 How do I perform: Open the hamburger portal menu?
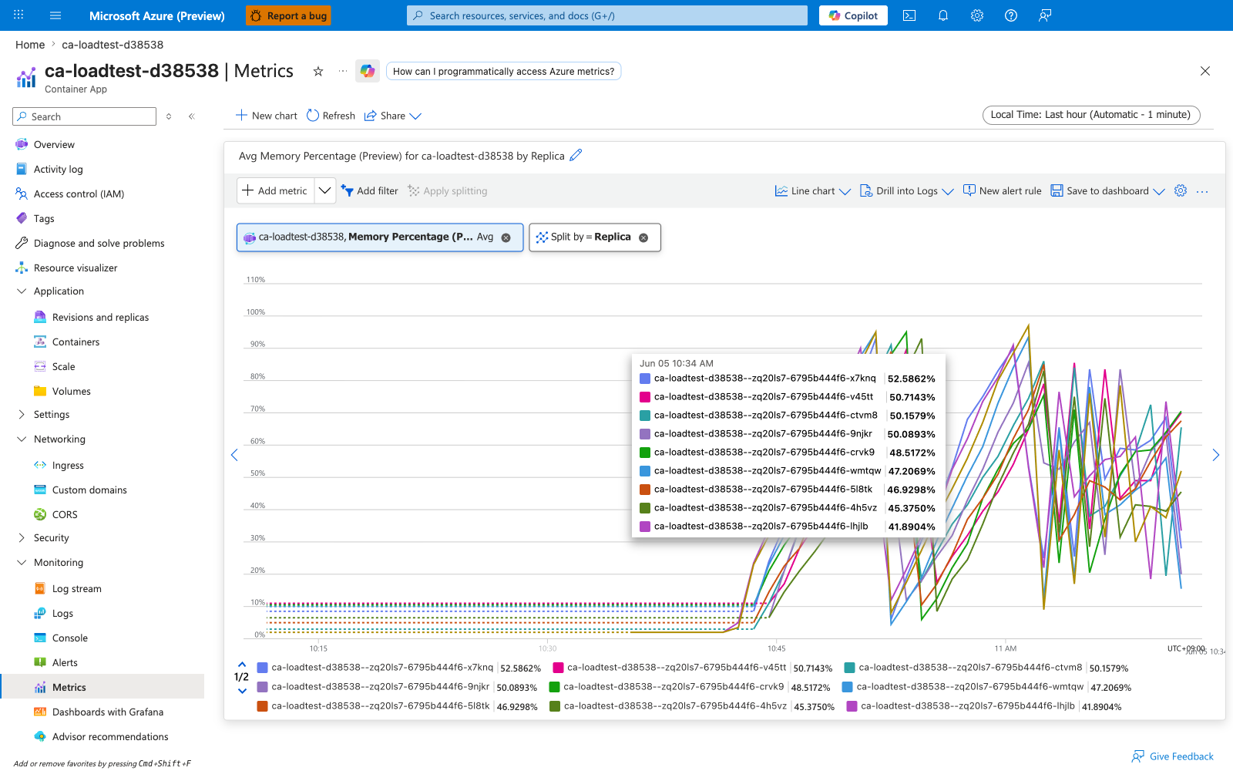pyautogui.click(x=55, y=15)
